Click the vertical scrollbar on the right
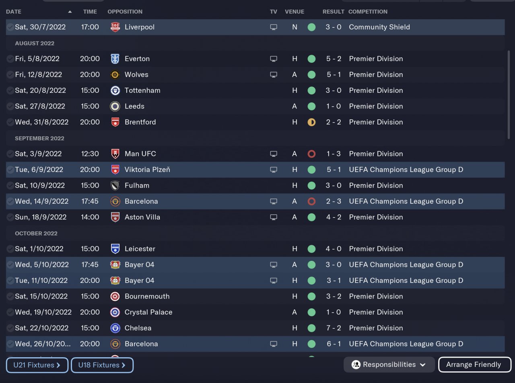This screenshot has width=515, height=383. [509, 94]
